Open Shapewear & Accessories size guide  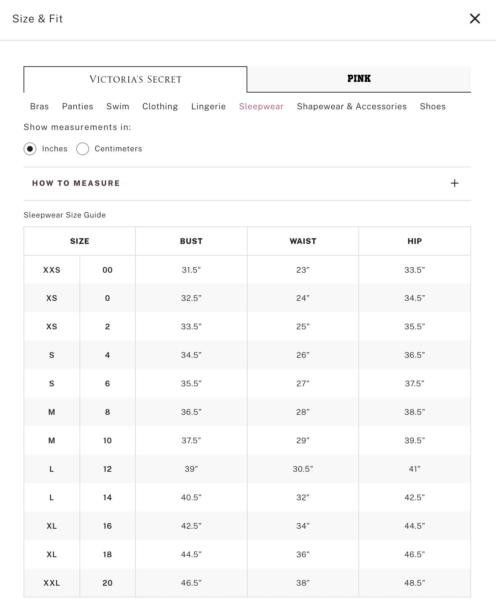pos(352,106)
